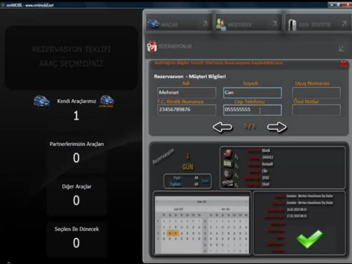Open the Kasa - İstatistik tab
352x264 pixels.
coord(318,23)
